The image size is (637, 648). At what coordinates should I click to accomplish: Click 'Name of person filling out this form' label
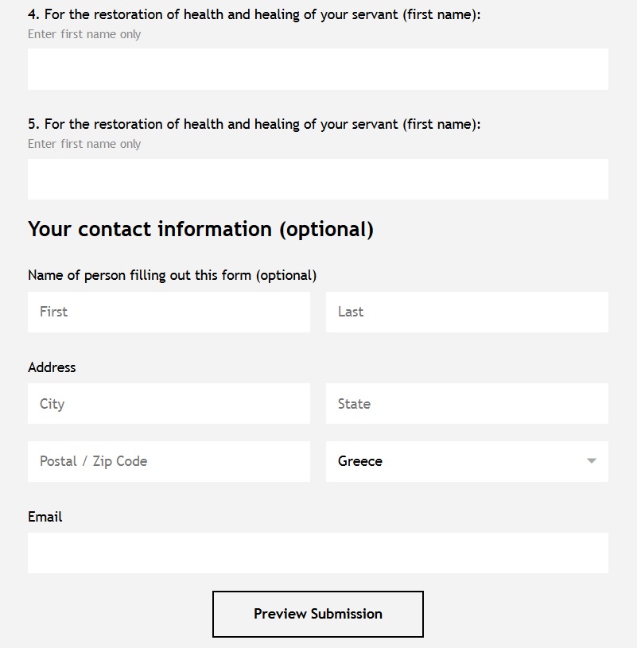tap(172, 275)
